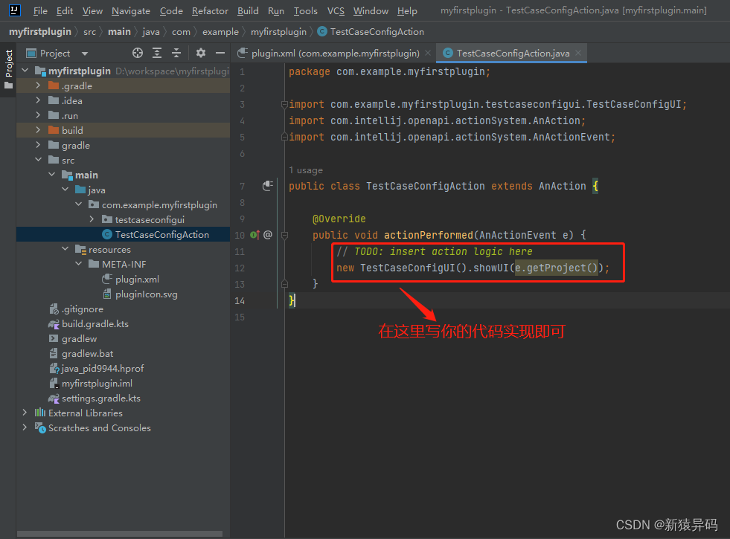Toggle the fold end marker on line 13
Viewport: 730px width, 539px height.
point(284,284)
